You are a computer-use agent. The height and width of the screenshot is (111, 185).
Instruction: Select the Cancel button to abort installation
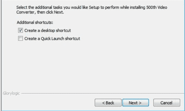coord(167,102)
